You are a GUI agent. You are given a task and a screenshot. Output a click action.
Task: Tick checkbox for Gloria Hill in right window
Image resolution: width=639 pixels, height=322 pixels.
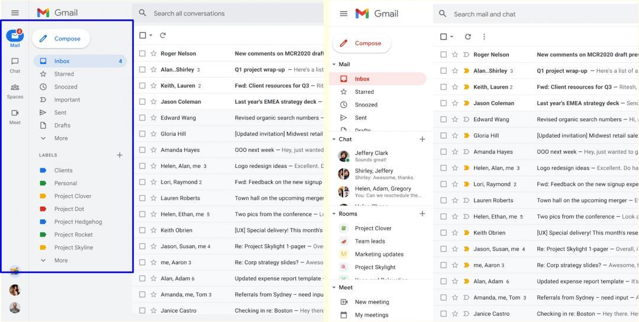(x=443, y=135)
